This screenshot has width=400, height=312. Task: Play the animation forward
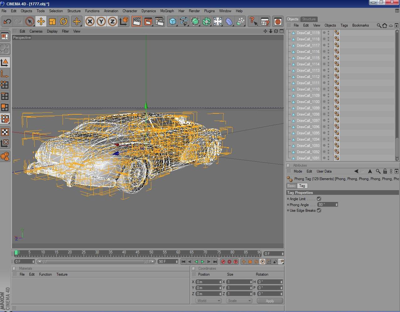click(202, 262)
